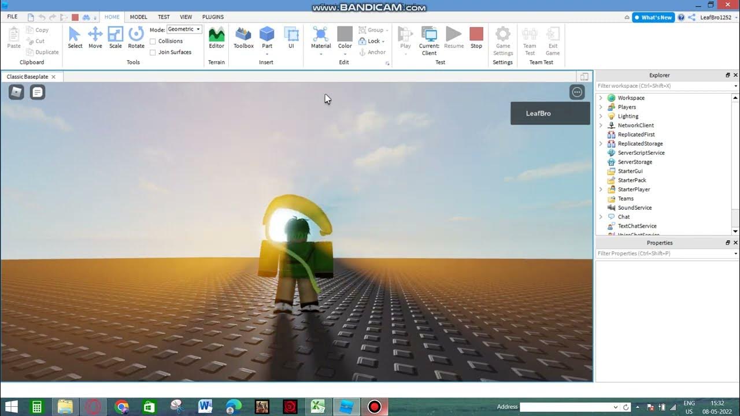Insert a Part using the cube icon
This screenshot has height=416, width=740.
coord(267,34)
